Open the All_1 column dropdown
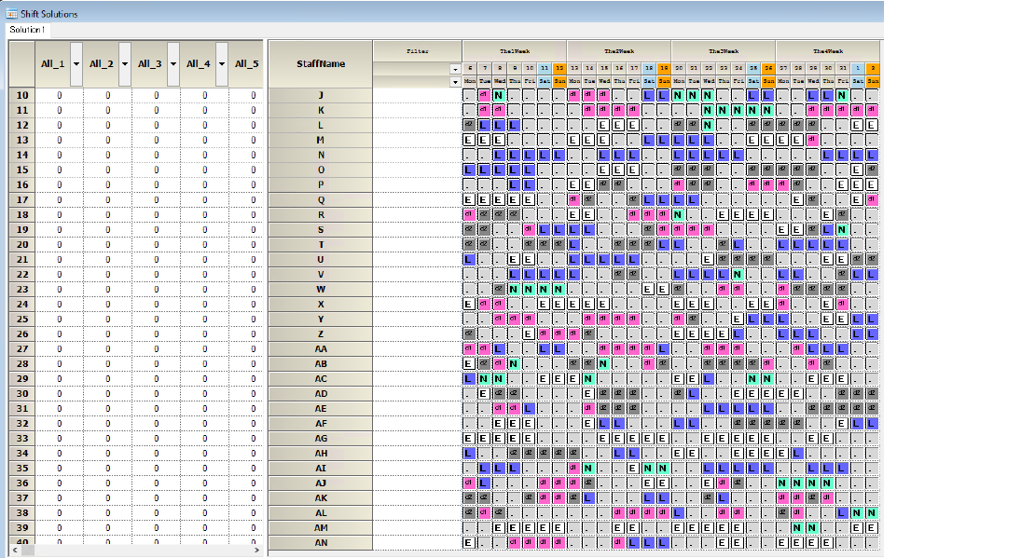1035x558 pixels. point(76,64)
